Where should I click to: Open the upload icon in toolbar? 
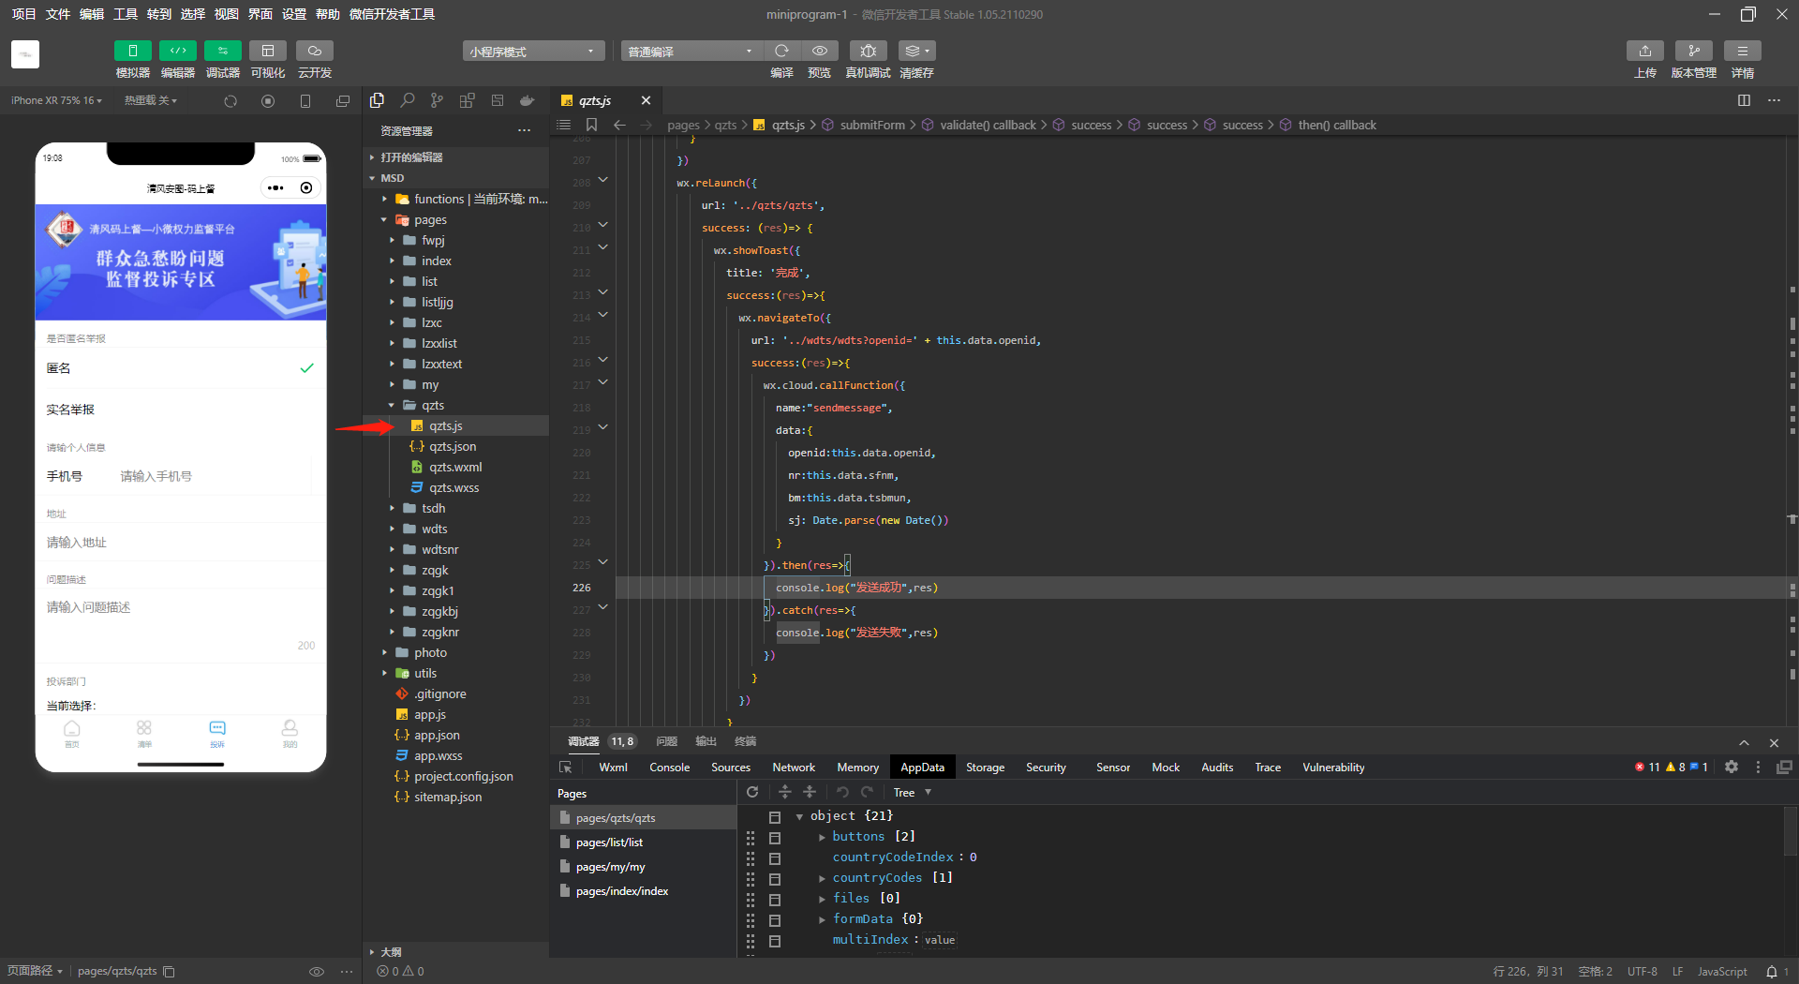1644,51
